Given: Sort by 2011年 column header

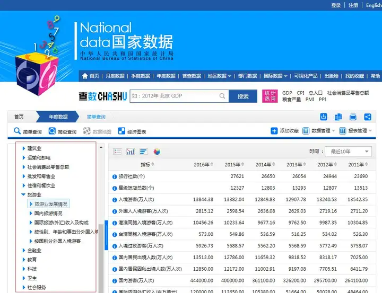Looking at the screenshot, I should [x=358, y=164].
